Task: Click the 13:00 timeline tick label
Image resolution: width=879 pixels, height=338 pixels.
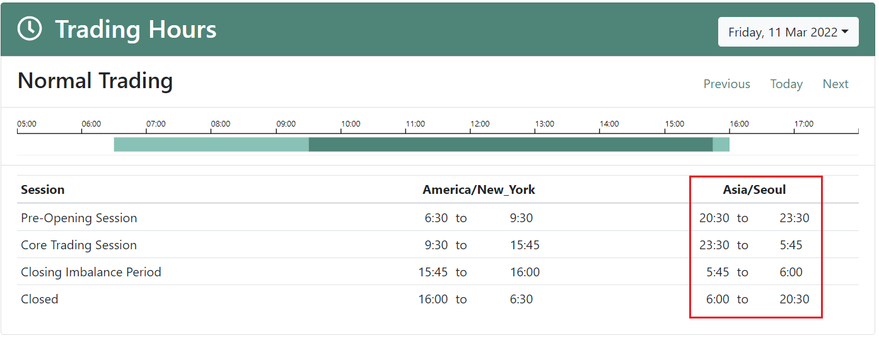Action: 545,124
